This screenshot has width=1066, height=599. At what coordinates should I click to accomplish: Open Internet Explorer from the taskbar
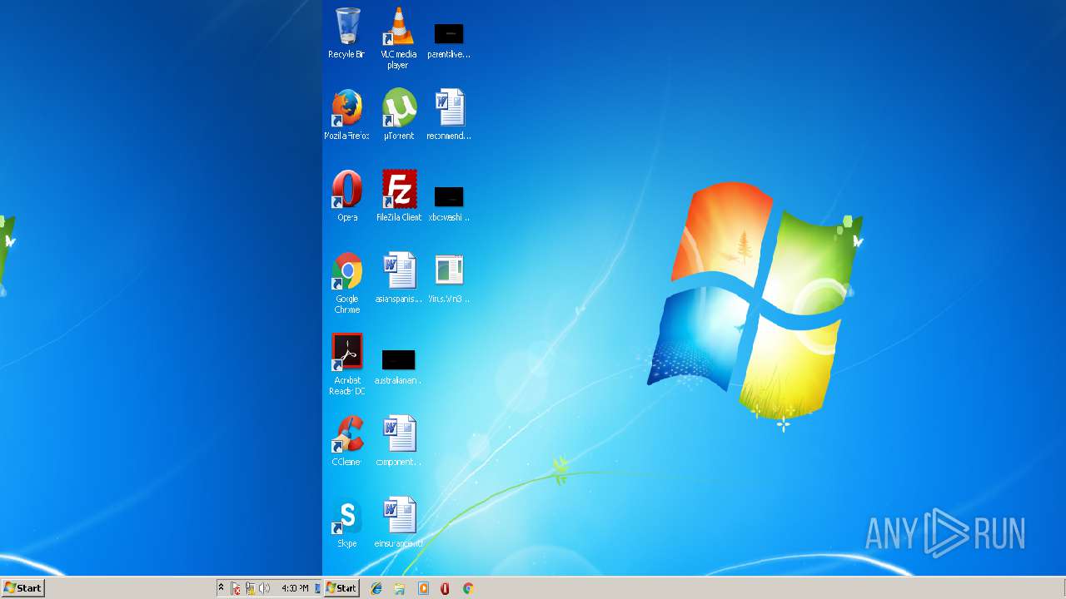coord(376,588)
